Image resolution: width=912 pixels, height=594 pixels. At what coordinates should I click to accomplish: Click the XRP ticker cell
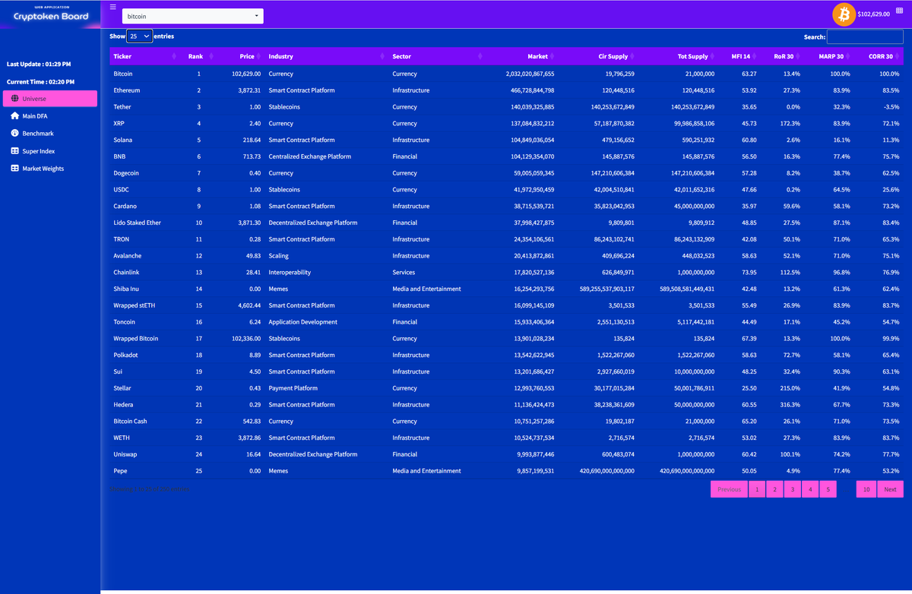pos(144,123)
